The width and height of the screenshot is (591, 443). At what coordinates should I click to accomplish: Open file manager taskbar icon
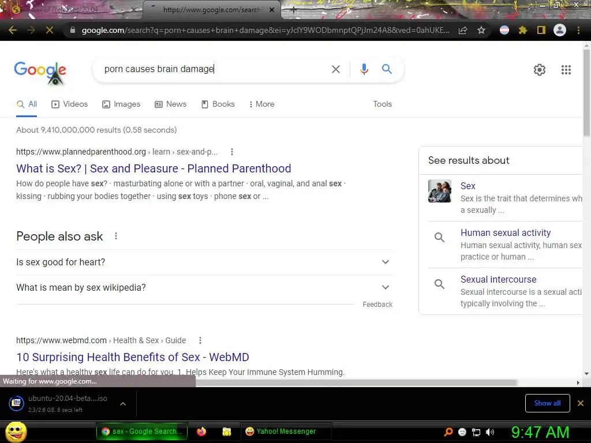226,431
